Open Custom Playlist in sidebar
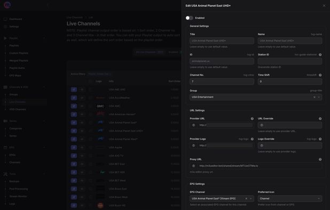330x210 pixels. (19, 53)
